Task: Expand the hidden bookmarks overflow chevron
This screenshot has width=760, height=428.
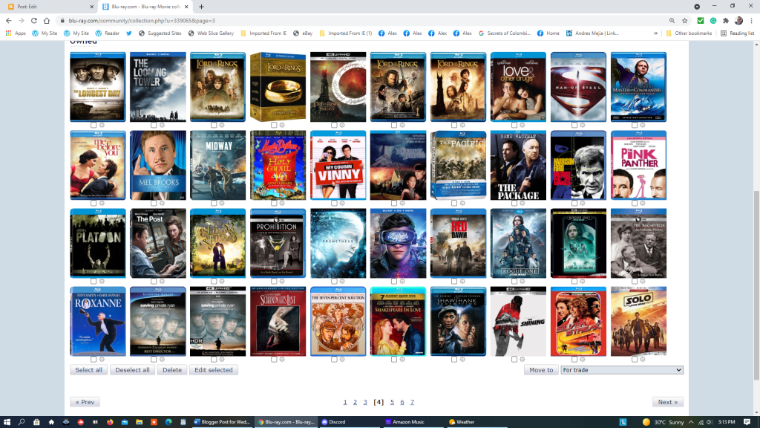Action: click(656, 33)
